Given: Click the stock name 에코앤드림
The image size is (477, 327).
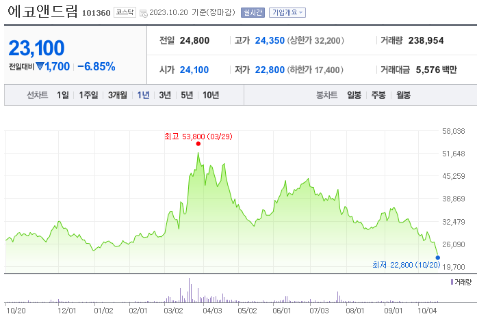Looking at the screenshot, I should 42,12.
